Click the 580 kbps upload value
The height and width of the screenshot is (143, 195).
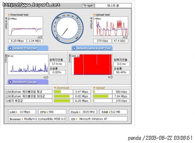point(121,92)
